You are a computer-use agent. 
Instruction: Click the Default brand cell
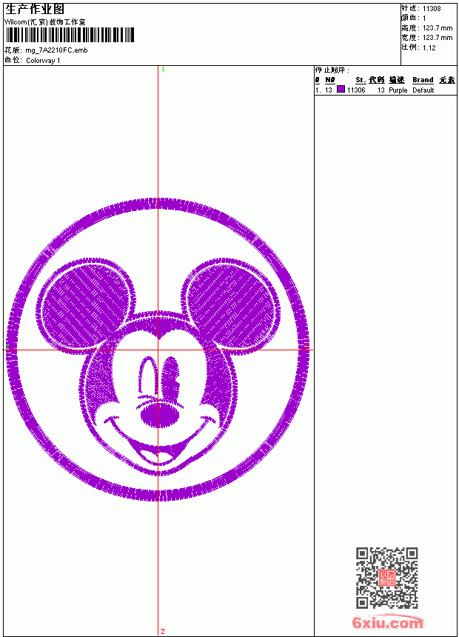tap(423, 90)
